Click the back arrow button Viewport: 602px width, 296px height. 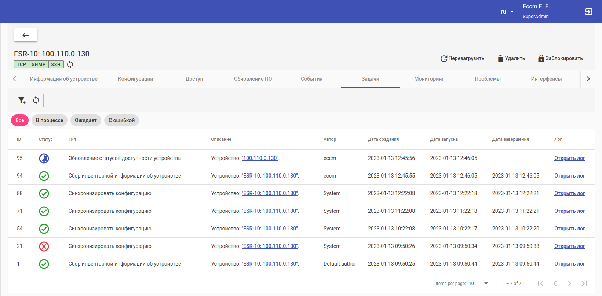pos(26,35)
